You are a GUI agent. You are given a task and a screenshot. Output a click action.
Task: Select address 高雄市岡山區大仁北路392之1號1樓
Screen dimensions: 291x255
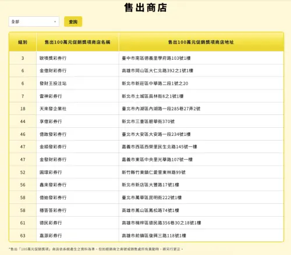158,71
